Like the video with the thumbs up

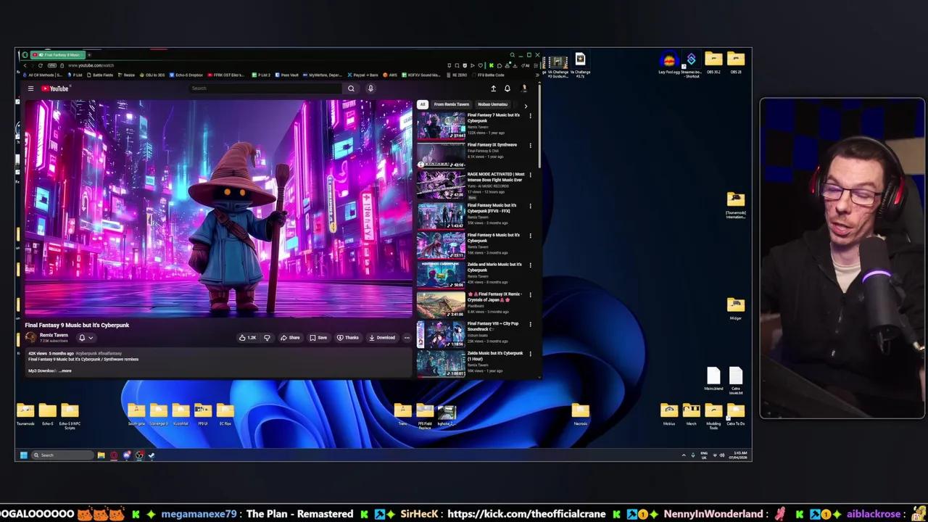pos(244,337)
